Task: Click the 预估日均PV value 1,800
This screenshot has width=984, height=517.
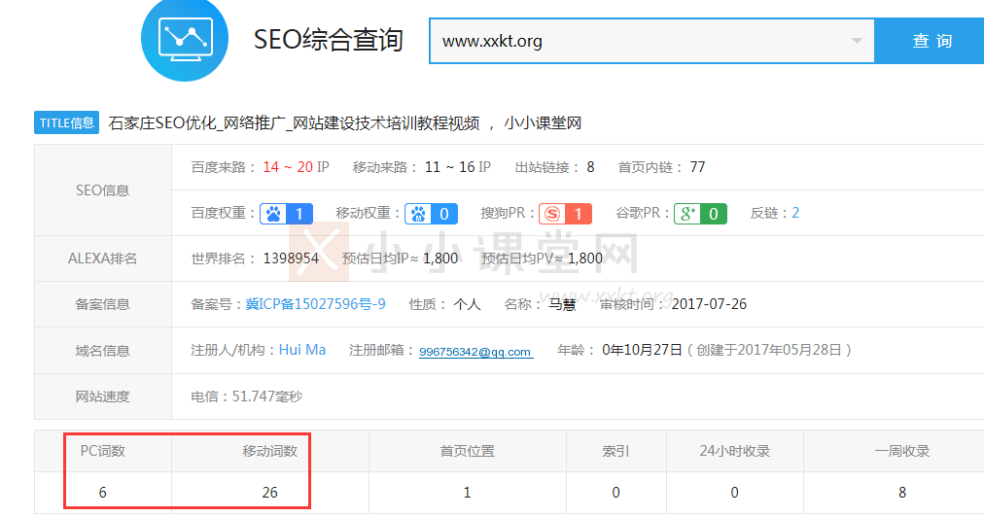Action: point(585,258)
